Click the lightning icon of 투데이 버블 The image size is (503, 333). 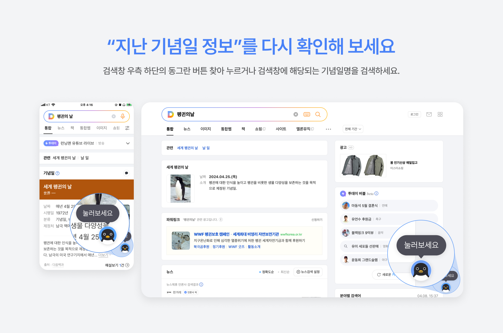343,194
